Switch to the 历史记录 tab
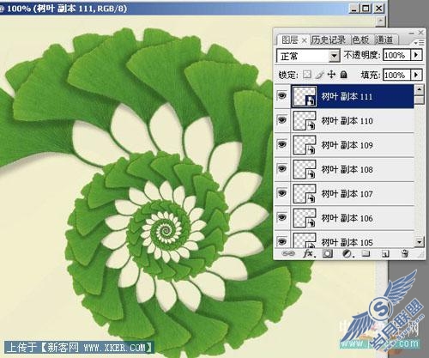Screen dimensions: 429x358 pos(329,39)
